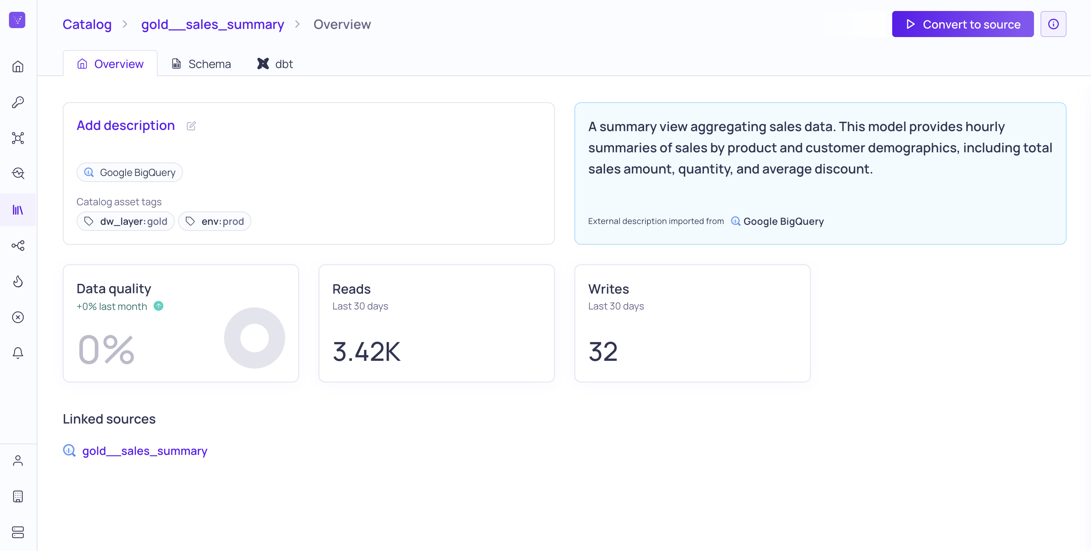Click the flame icon in sidebar
The width and height of the screenshot is (1091, 551).
point(18,281)
